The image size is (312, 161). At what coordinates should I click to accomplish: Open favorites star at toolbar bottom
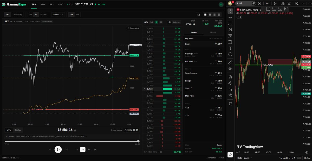click(x=230, y=155)
